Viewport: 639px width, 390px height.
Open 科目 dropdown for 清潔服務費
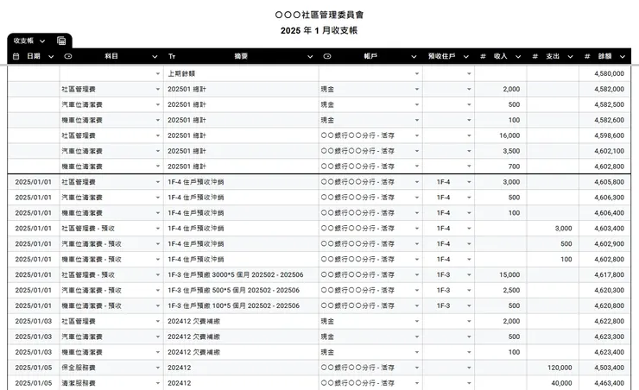[158, 383]
